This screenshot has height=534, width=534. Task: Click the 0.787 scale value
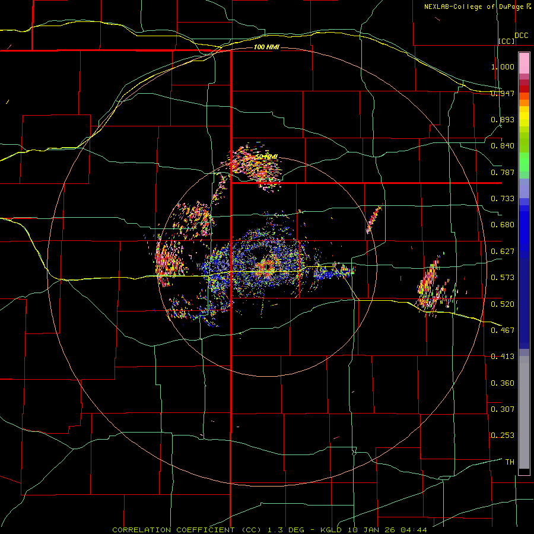coord(503,172)
